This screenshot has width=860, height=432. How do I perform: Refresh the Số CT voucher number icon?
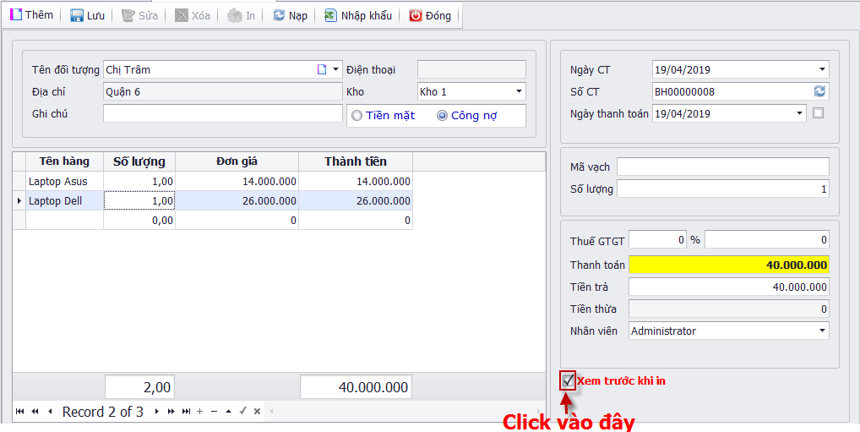819,91
